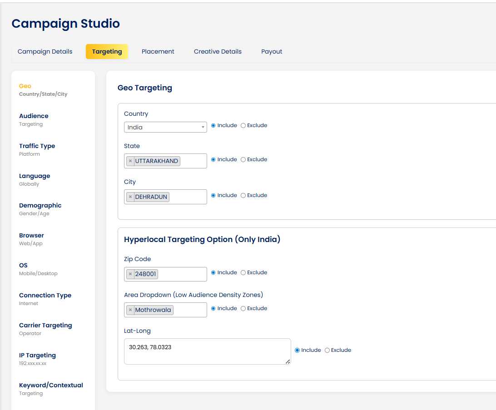
Task: Select Include for Country
Action: [213, 125]
